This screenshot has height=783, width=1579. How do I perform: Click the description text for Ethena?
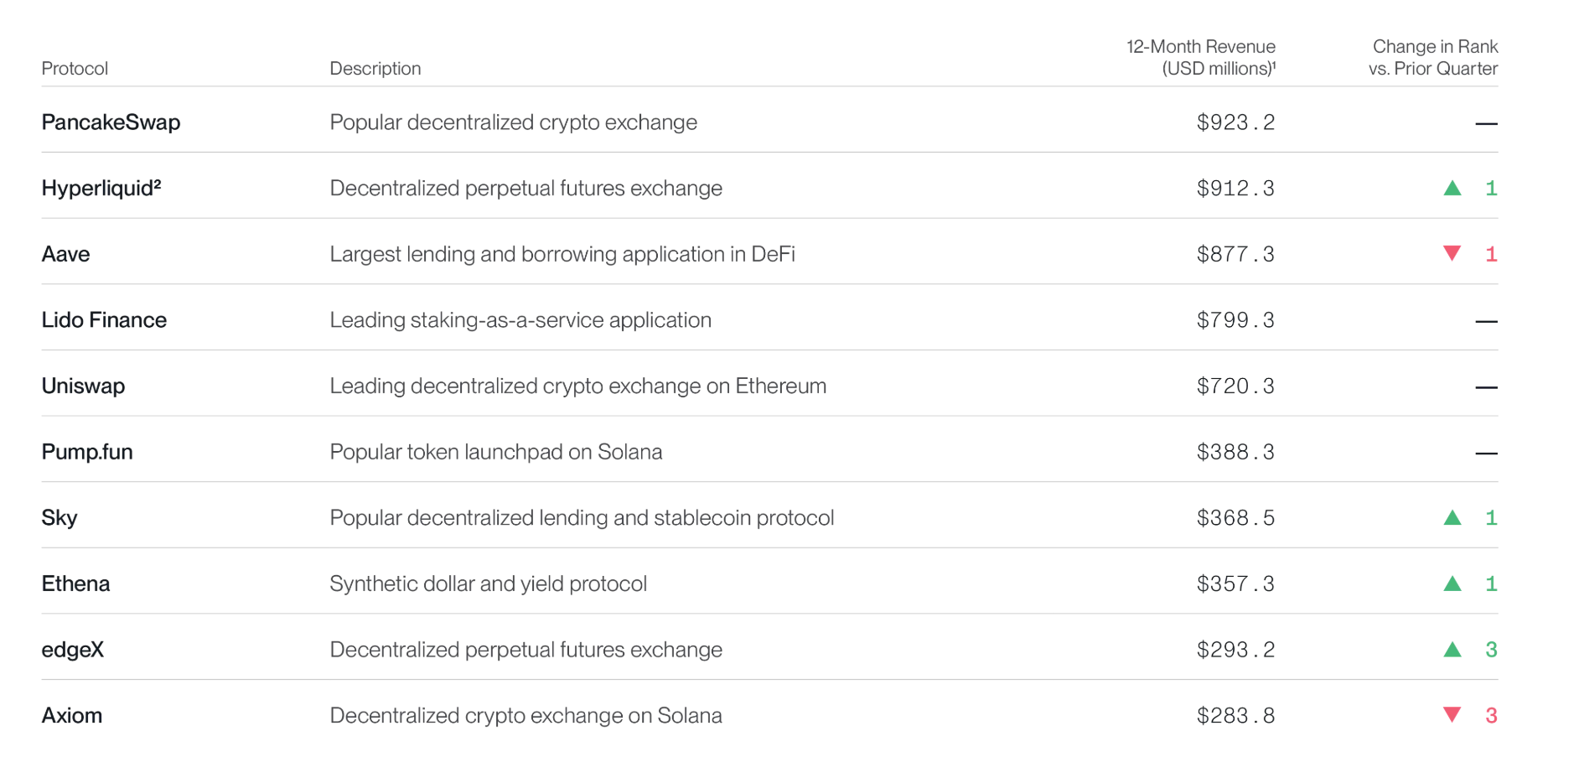(x=488, y=583)
